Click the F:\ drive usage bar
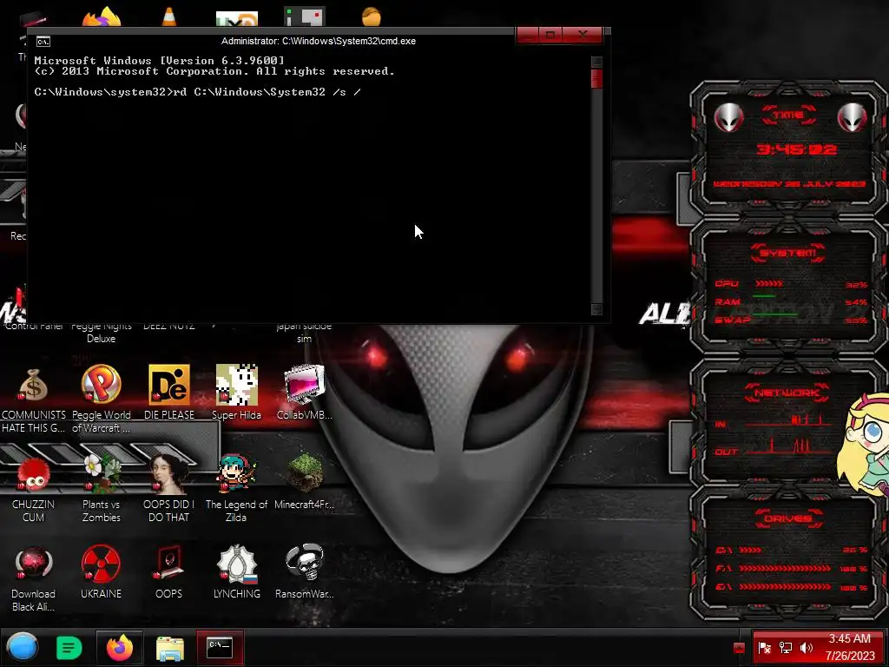 point(785,568)
